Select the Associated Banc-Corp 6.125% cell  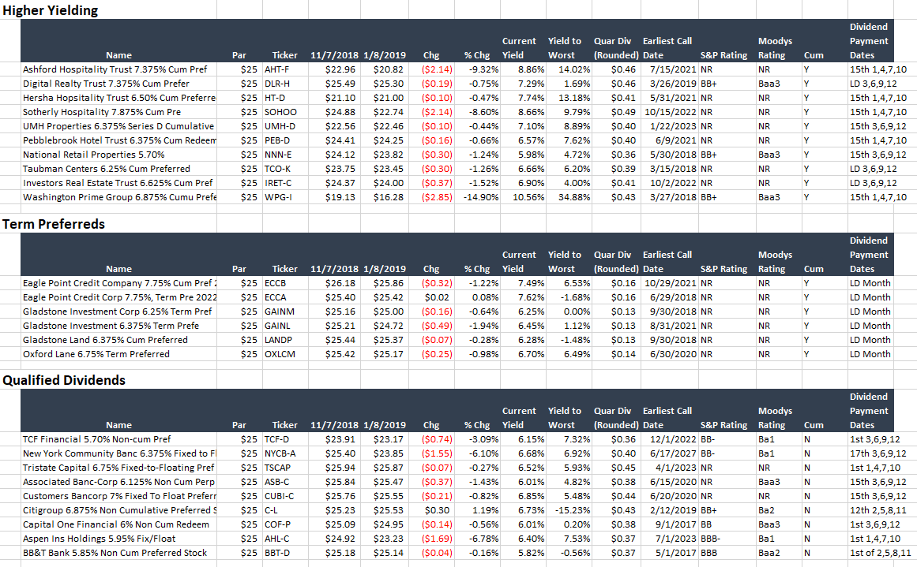(118, 482)
